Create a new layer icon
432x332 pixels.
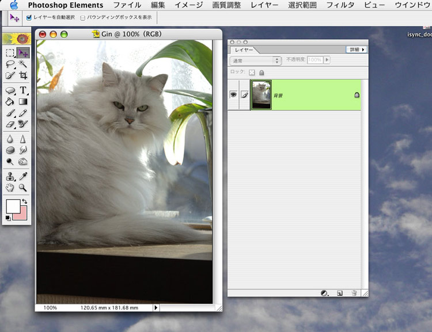[340, 293]
